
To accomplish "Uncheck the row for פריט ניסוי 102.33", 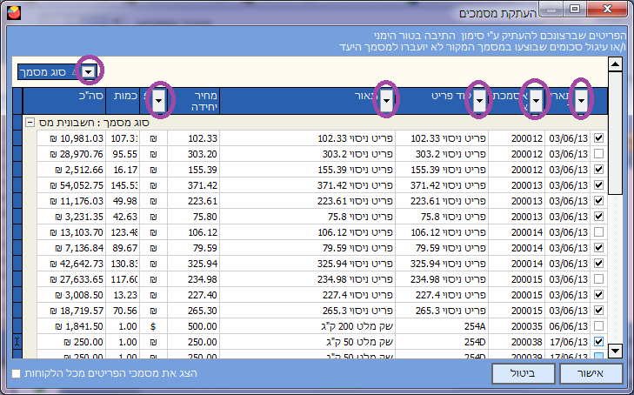I will click(x=598, y=138).
